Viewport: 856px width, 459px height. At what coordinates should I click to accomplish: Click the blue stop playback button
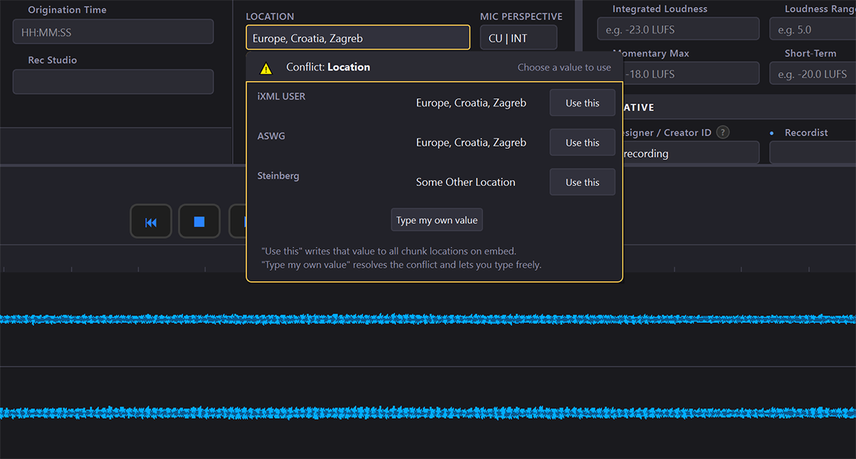199,222
